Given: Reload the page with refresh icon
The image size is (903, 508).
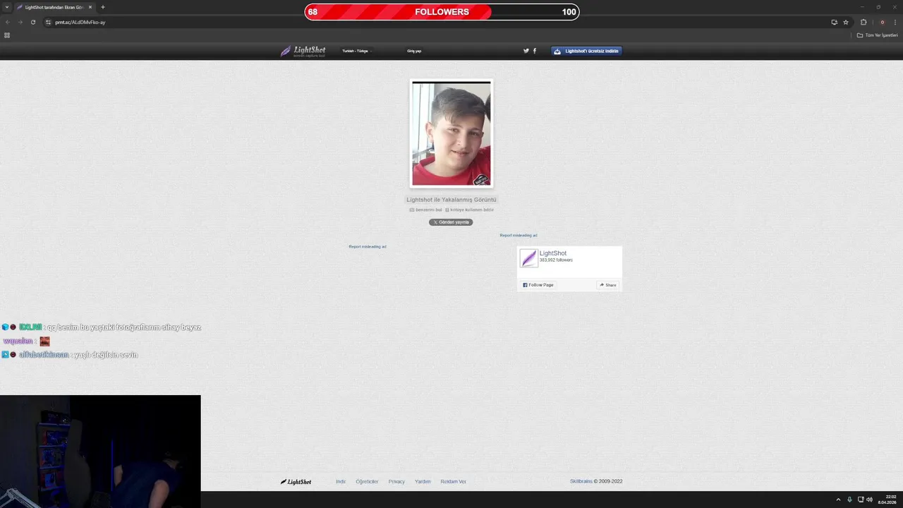Looking at the screenshot, I should click(x=32, y=22).
